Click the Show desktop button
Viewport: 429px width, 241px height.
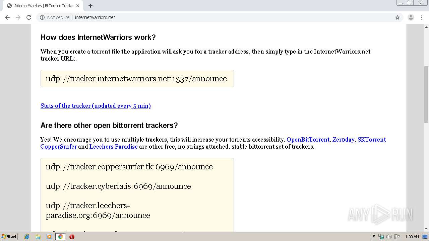tap(425, 237)
